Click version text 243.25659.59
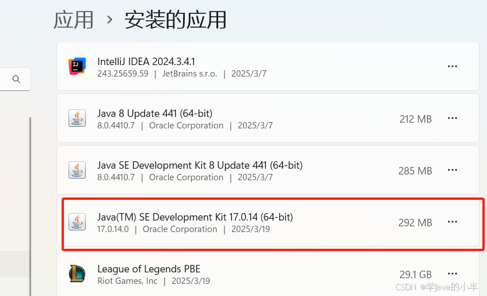Screen dimensions: 487x296 [x=123, y=74]
